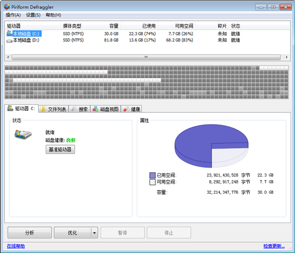Click the magnifier icon on the 搜索 tab
Image resolution: width=295 pixels, height=253 pixels.
pyautogui.click(x=74, y=109)
